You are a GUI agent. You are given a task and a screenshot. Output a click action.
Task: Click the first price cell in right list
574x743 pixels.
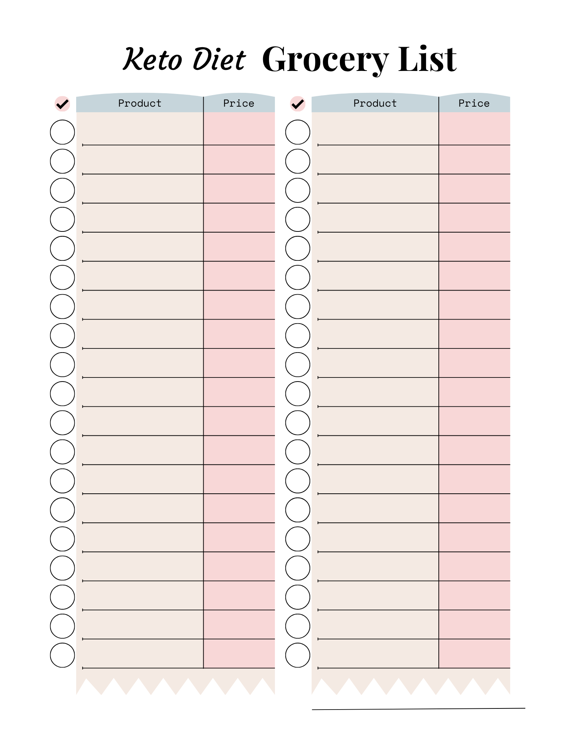coord(474,130)
